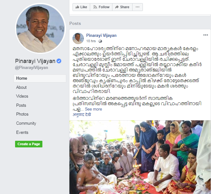Open the small post author avatar
211x194 pixels.
coord(78,38)
